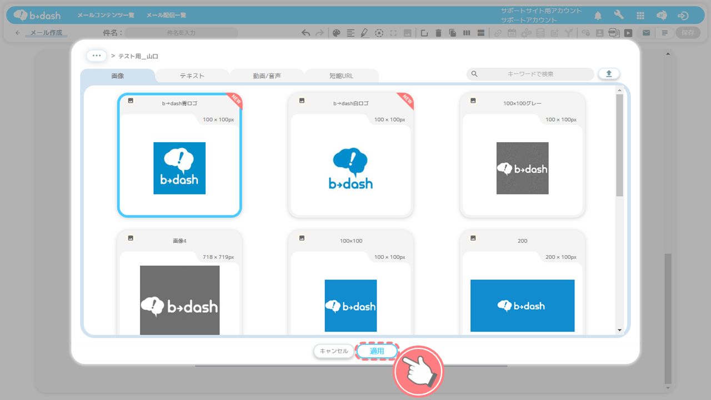
Task: Select the 100×100グレー image thumbnail
Action: coord(522,168)
